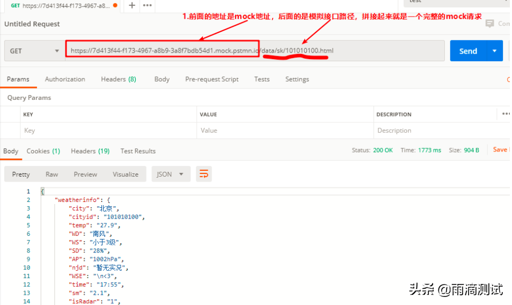
Task: Click Save response link
Action: point(501,150)
